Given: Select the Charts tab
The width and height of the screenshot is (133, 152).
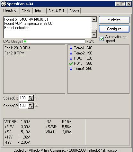Looking at the screenshot, I should tap(74, 11).
